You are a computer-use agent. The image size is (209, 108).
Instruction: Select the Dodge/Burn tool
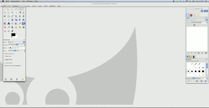[x=13, y=31]
